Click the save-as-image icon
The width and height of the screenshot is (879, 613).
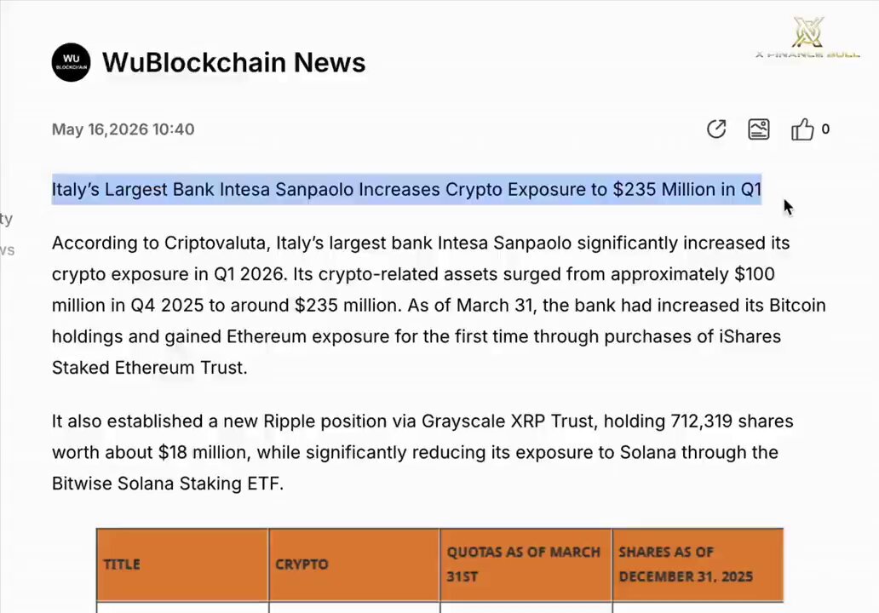pyautogui.click(x=758, y=129)
